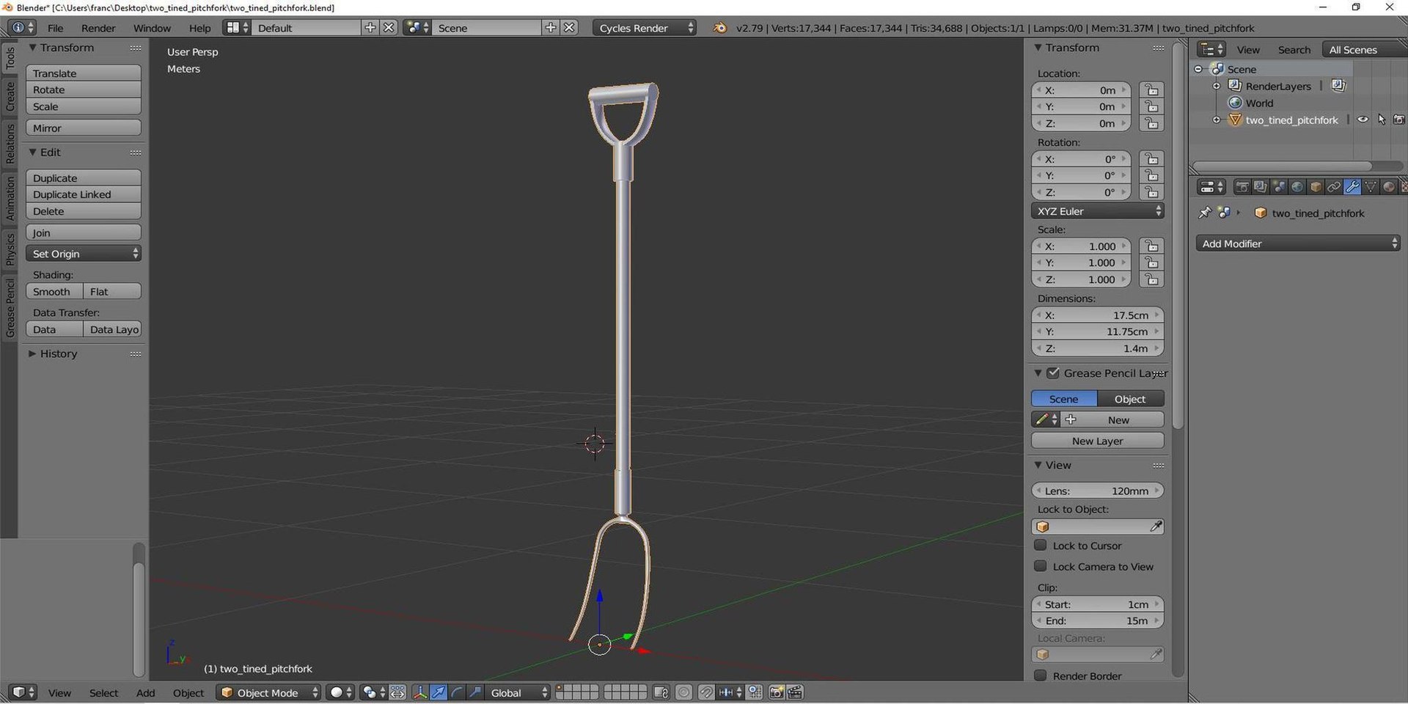Viewport: 1408px width, 704px height.
Task: Click the Location X value field
Action: [1082, 90]
